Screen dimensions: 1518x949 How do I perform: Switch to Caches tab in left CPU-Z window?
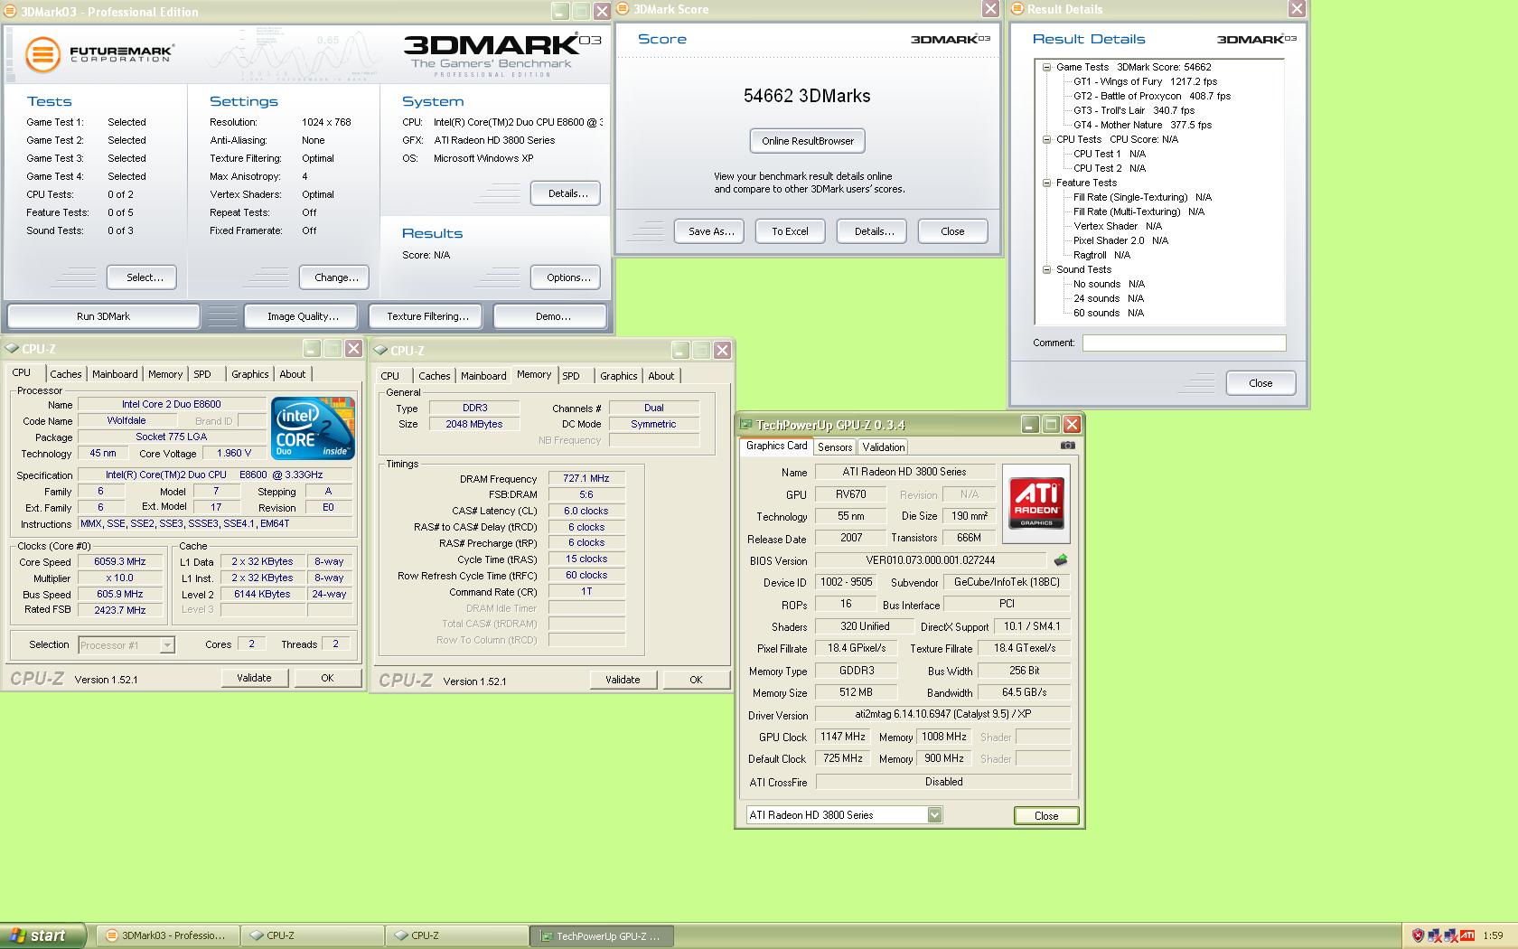pyautogui.click(x=65, y=374)
